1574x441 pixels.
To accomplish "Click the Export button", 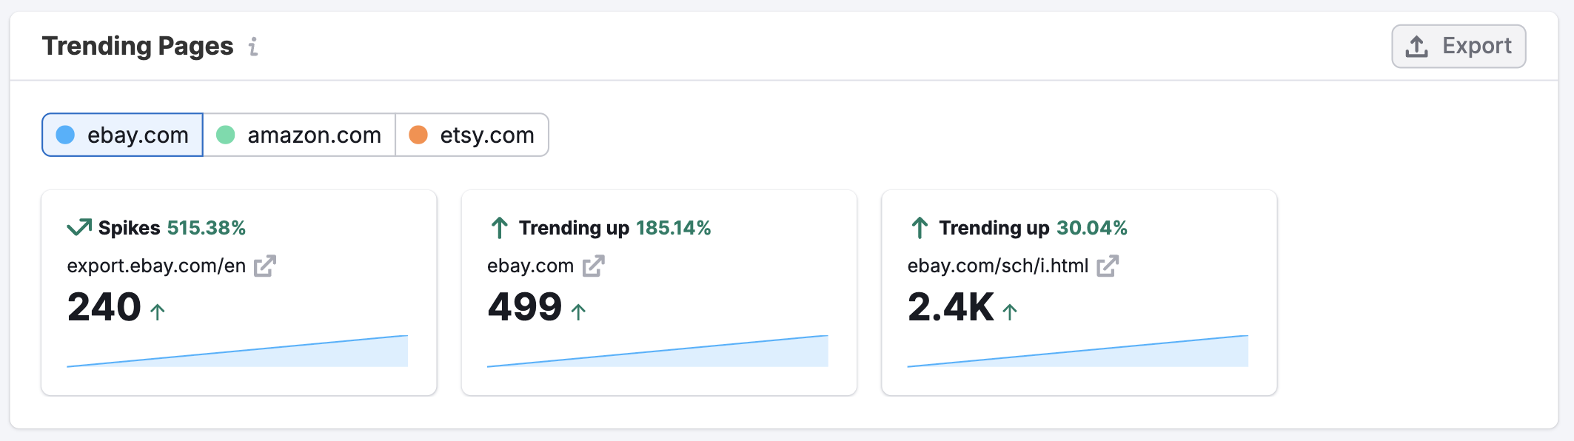I will (1458, 44).
